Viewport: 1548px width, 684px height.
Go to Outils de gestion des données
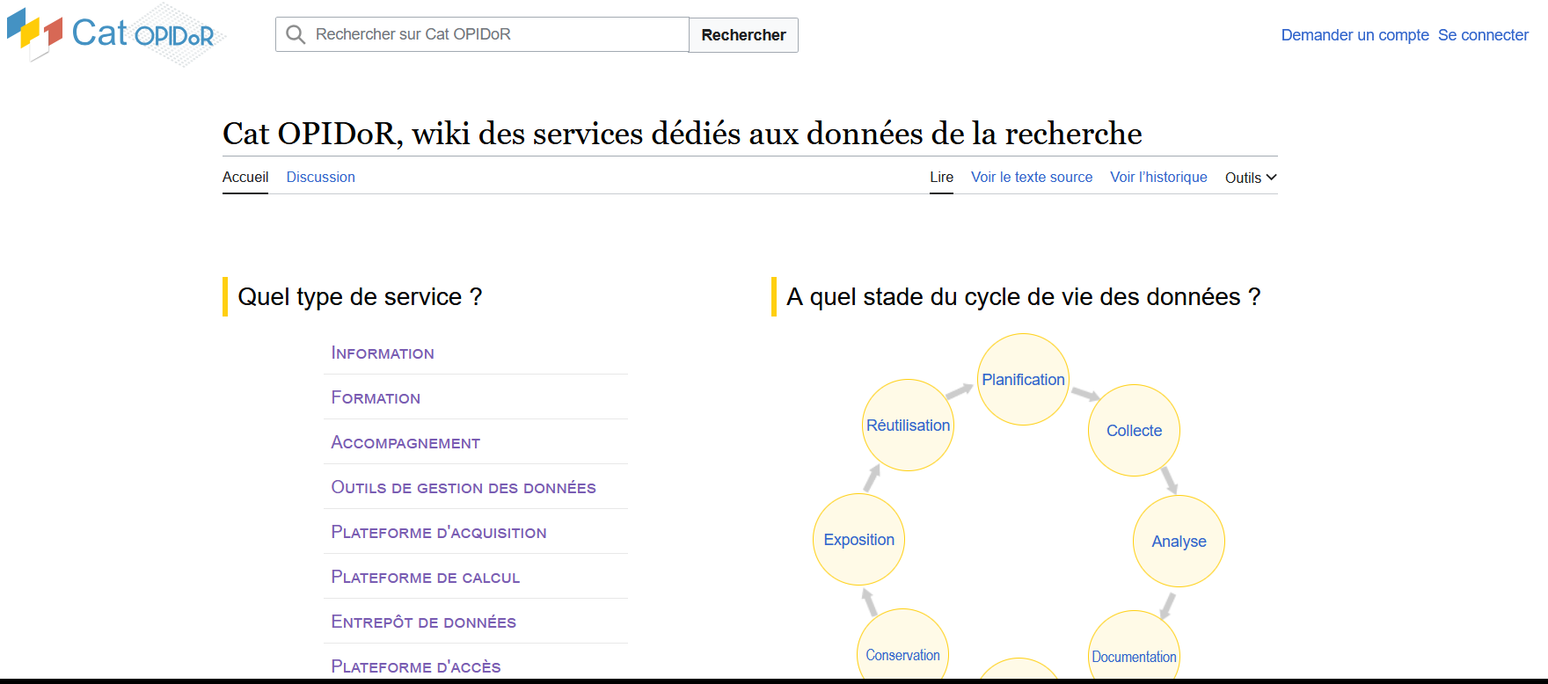click(463, 487)
